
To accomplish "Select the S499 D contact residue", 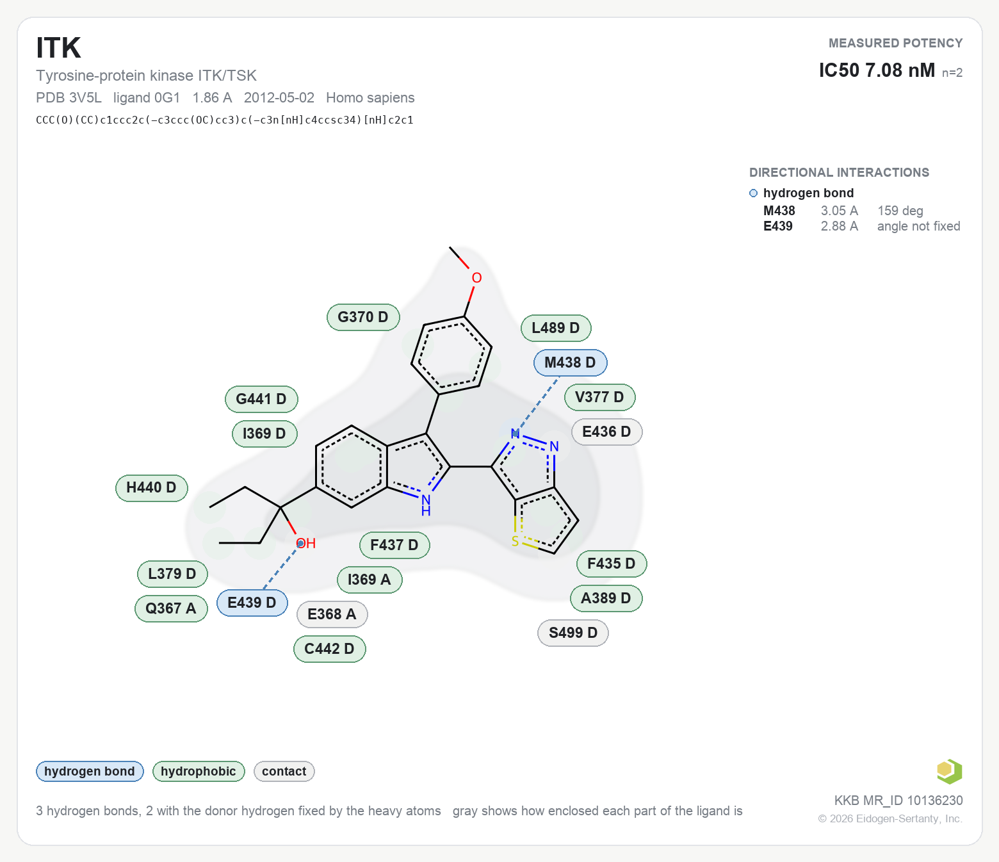I will 573,633.
